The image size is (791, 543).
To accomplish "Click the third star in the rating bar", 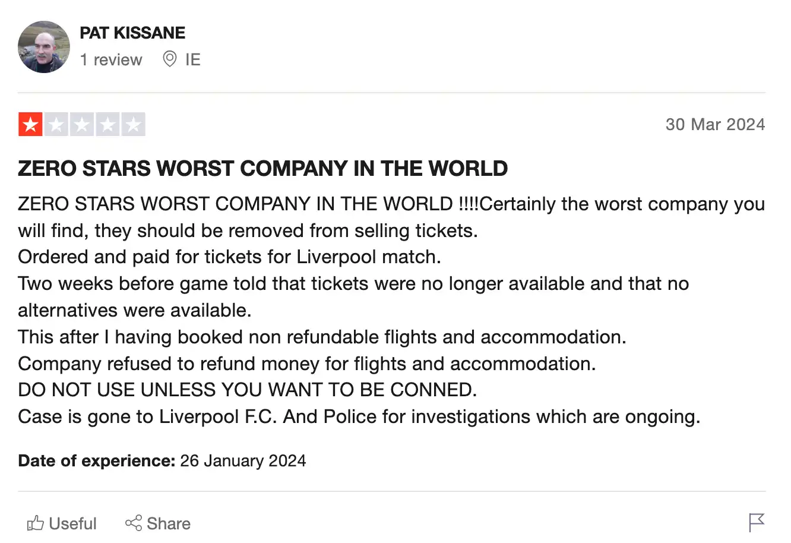I will tap(82, 124).
